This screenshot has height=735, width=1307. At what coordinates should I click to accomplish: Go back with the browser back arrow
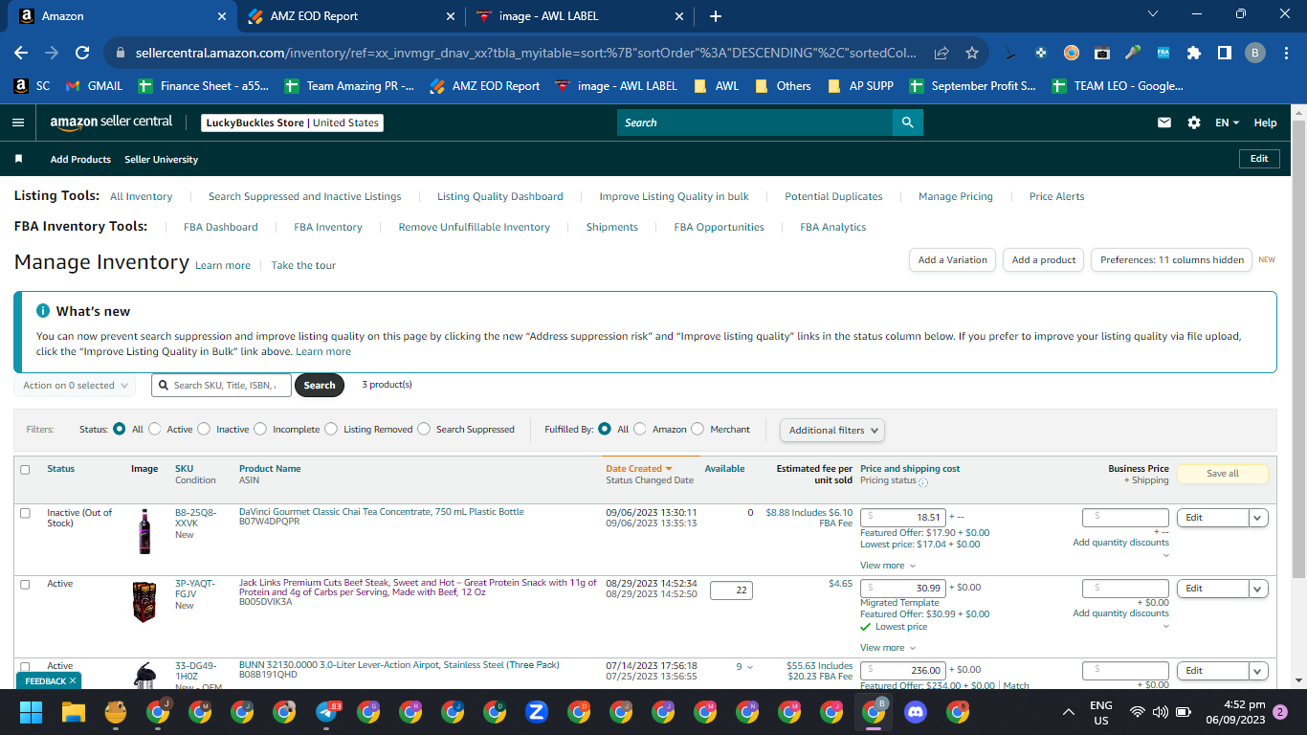tap(21, 53)
